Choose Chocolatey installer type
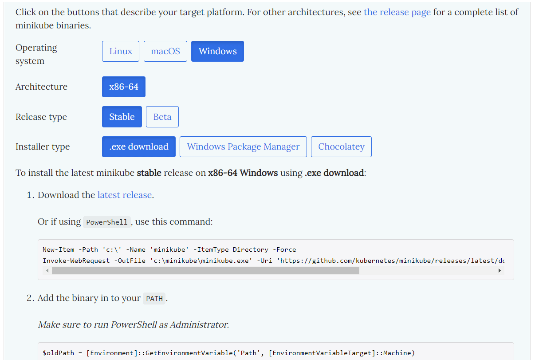535x360 pixels. [342, 146]
